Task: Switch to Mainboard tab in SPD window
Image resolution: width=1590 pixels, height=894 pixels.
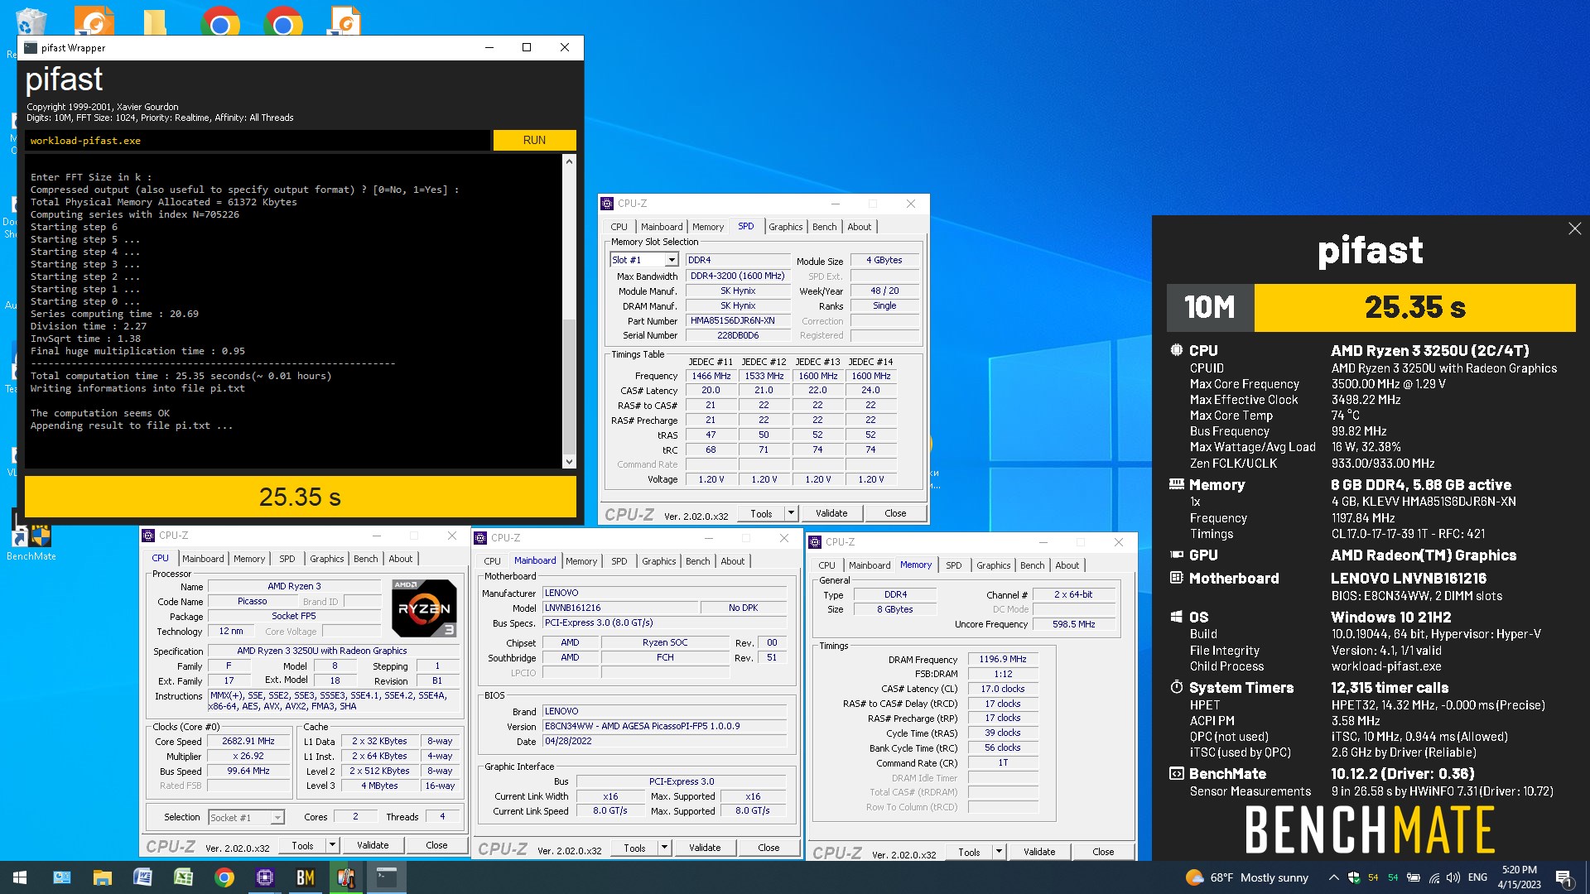Action: tap(662, 227)
